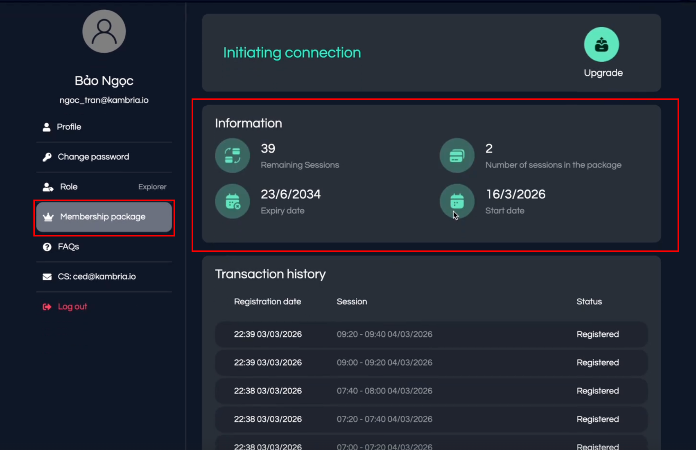696x450 pixels.
Task: Click the Registered status for 07:20 - 07:40
Action: coord(597,419)
